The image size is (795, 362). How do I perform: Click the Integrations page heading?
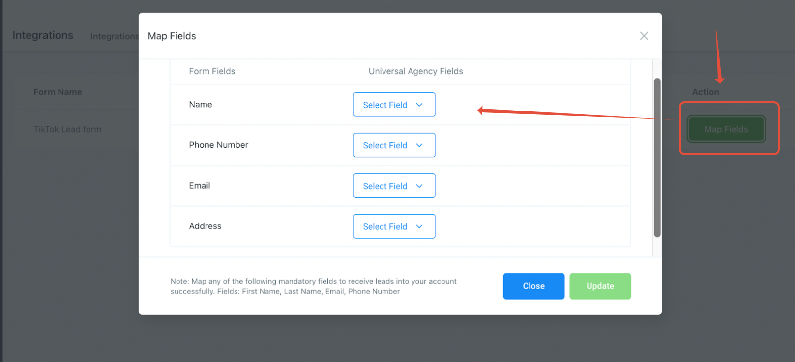pos(43,35)
